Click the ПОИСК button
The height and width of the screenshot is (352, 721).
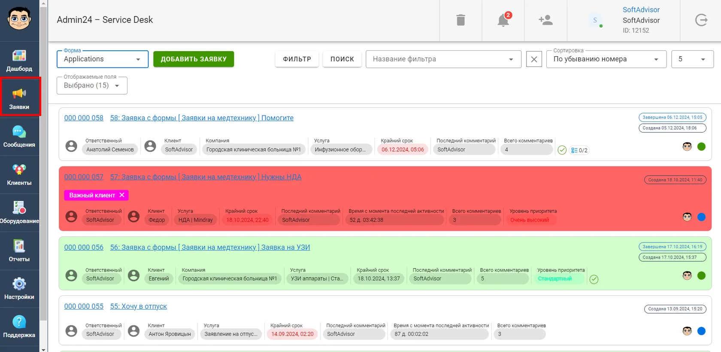point(342,59)
